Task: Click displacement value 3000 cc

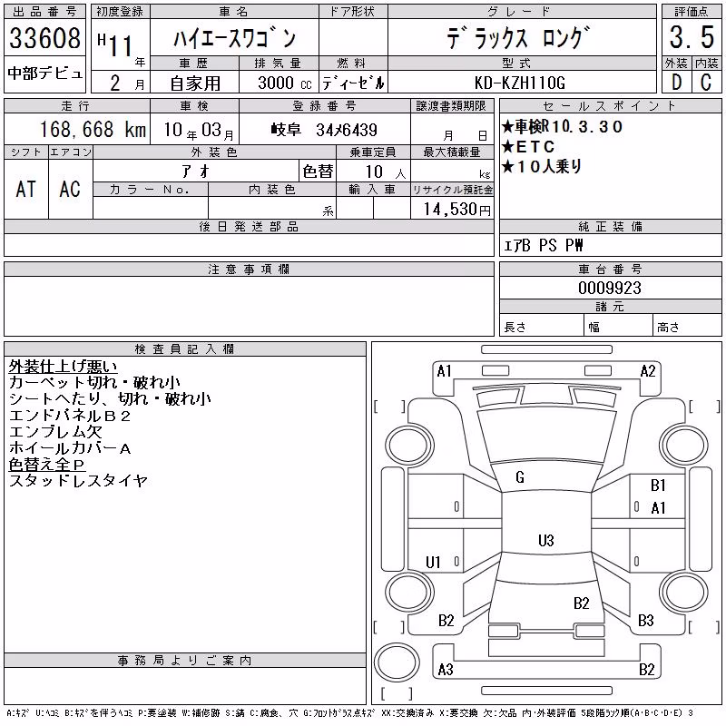Action: click(285, 83)
